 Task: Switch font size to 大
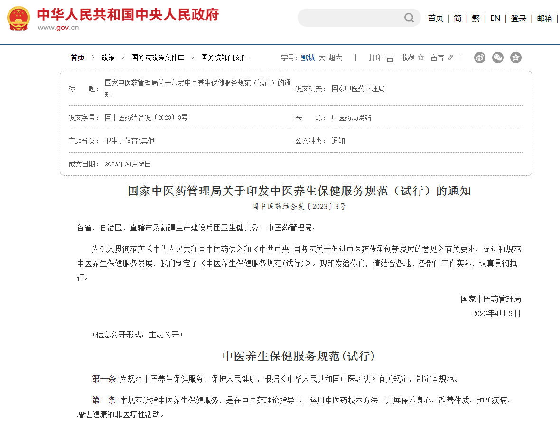pos(322,57)
